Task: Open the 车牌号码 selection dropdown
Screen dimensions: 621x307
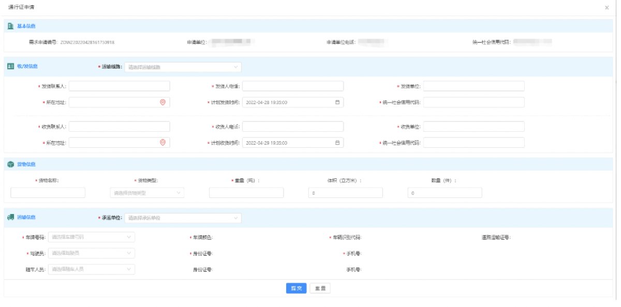Action: (92, 237)
